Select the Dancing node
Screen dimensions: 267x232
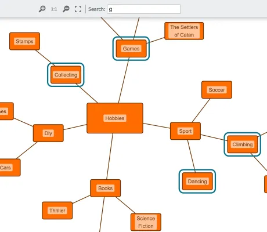(197, 182)
